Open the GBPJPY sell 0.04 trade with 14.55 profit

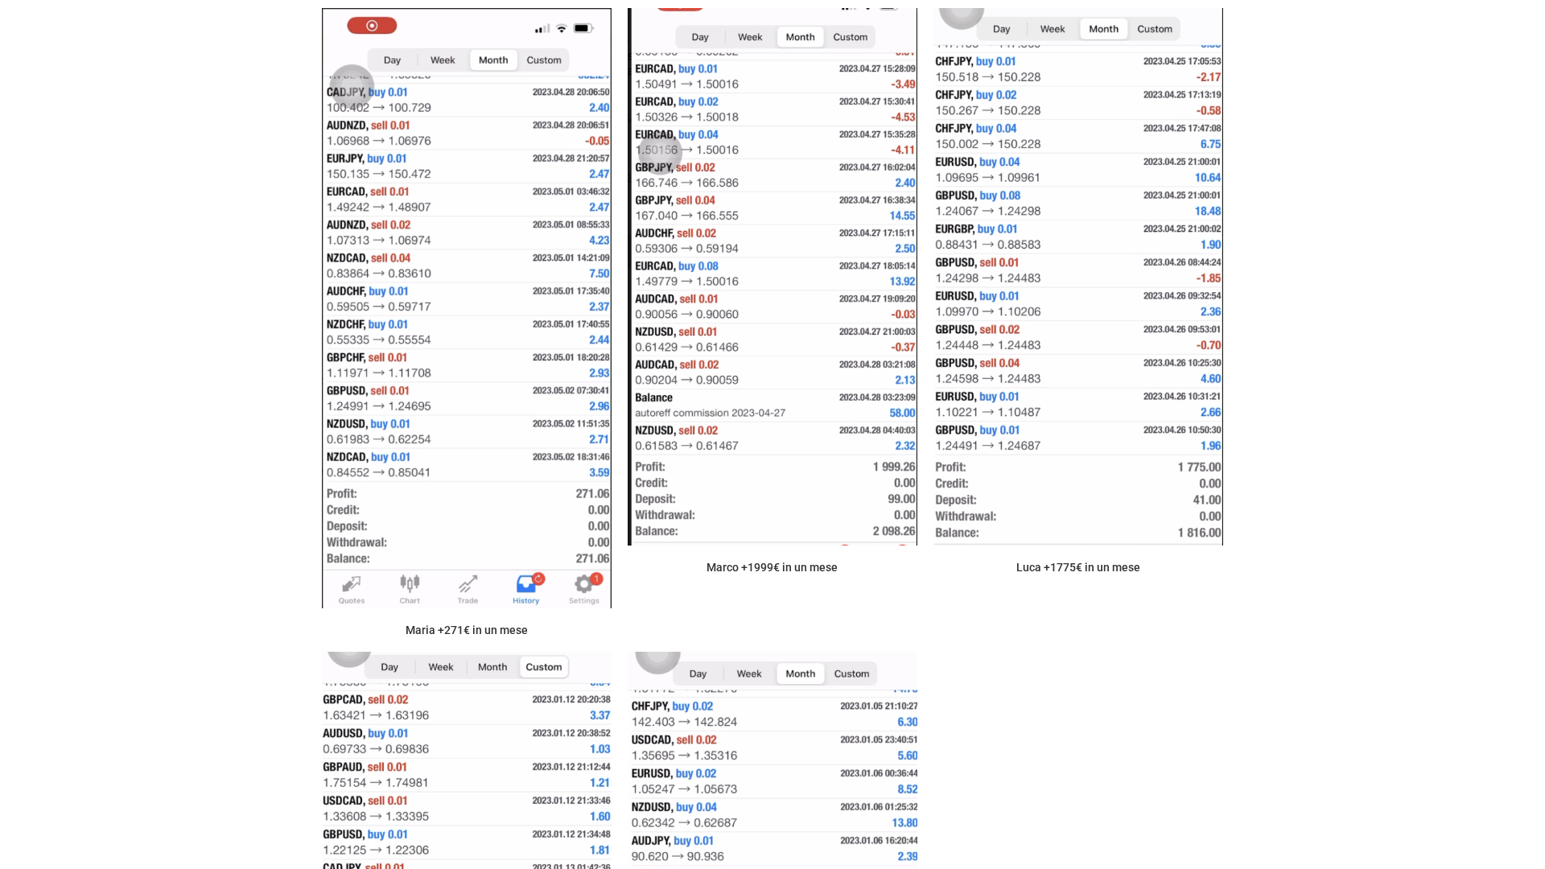[x=775, y=208]
